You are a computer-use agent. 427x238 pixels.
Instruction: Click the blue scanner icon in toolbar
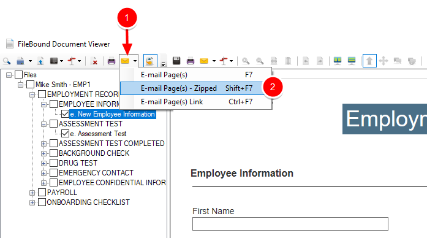(20, 61)
